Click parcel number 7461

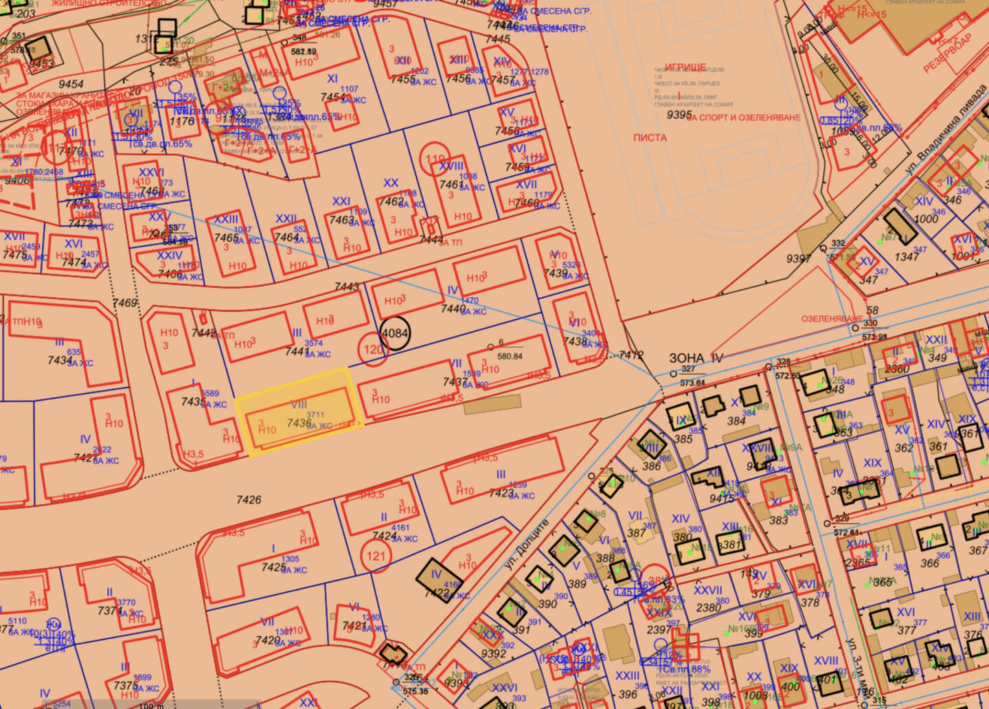[x=452, y=185]
